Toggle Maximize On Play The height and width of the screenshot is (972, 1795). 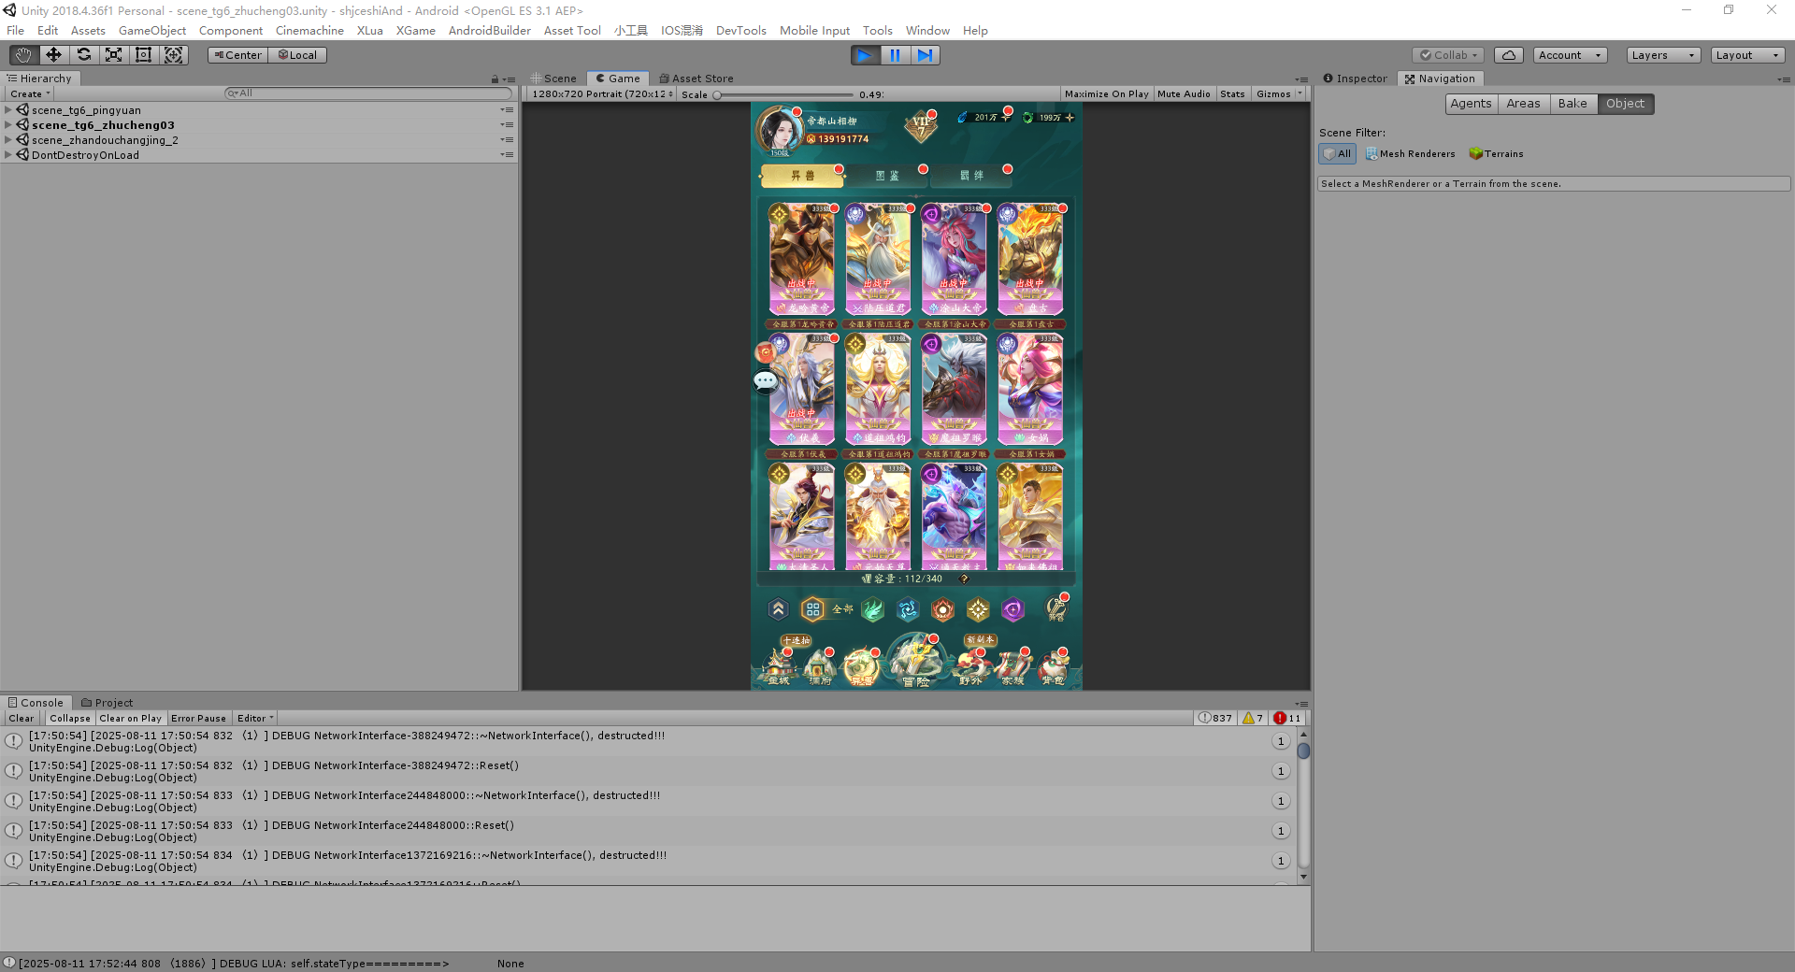coord(1106,94)
